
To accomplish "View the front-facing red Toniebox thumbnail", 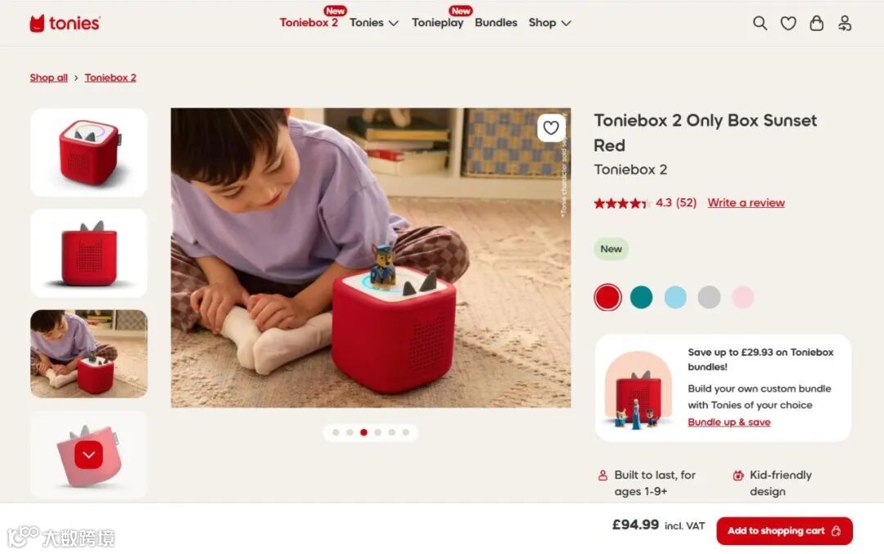I will point(88,253).
